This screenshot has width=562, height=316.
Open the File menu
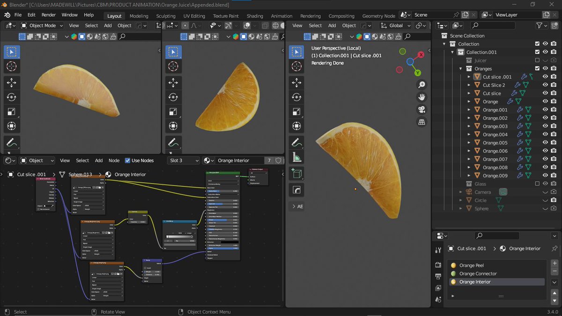(18, 15)
